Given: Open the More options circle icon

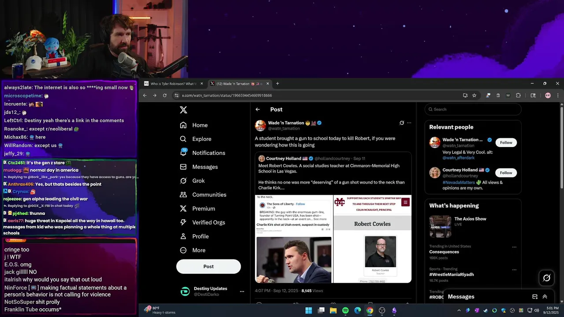Looking at the screenshot, I should (x=183, y=250).
